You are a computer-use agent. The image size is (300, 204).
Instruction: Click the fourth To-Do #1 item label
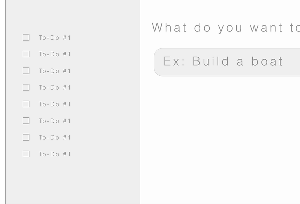click(x=55, y=87)
